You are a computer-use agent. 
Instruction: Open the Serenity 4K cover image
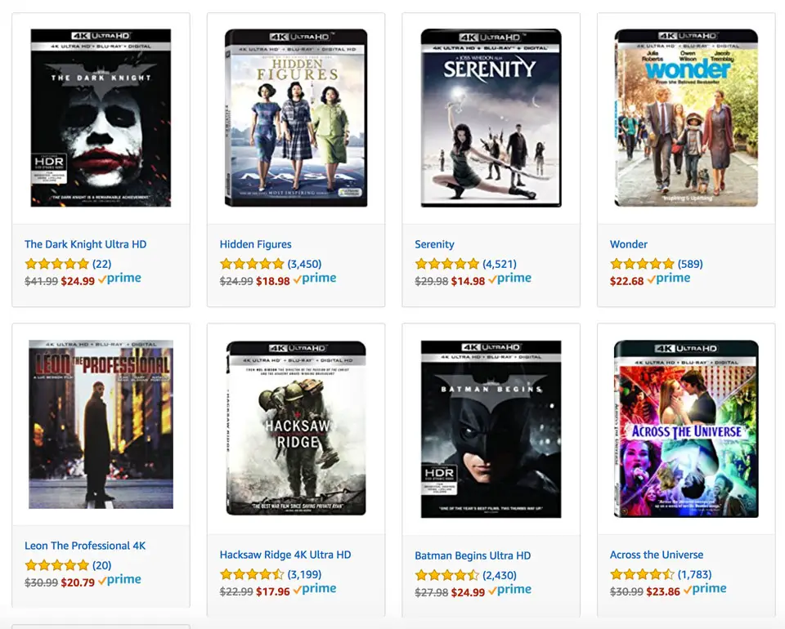point(491,118)
